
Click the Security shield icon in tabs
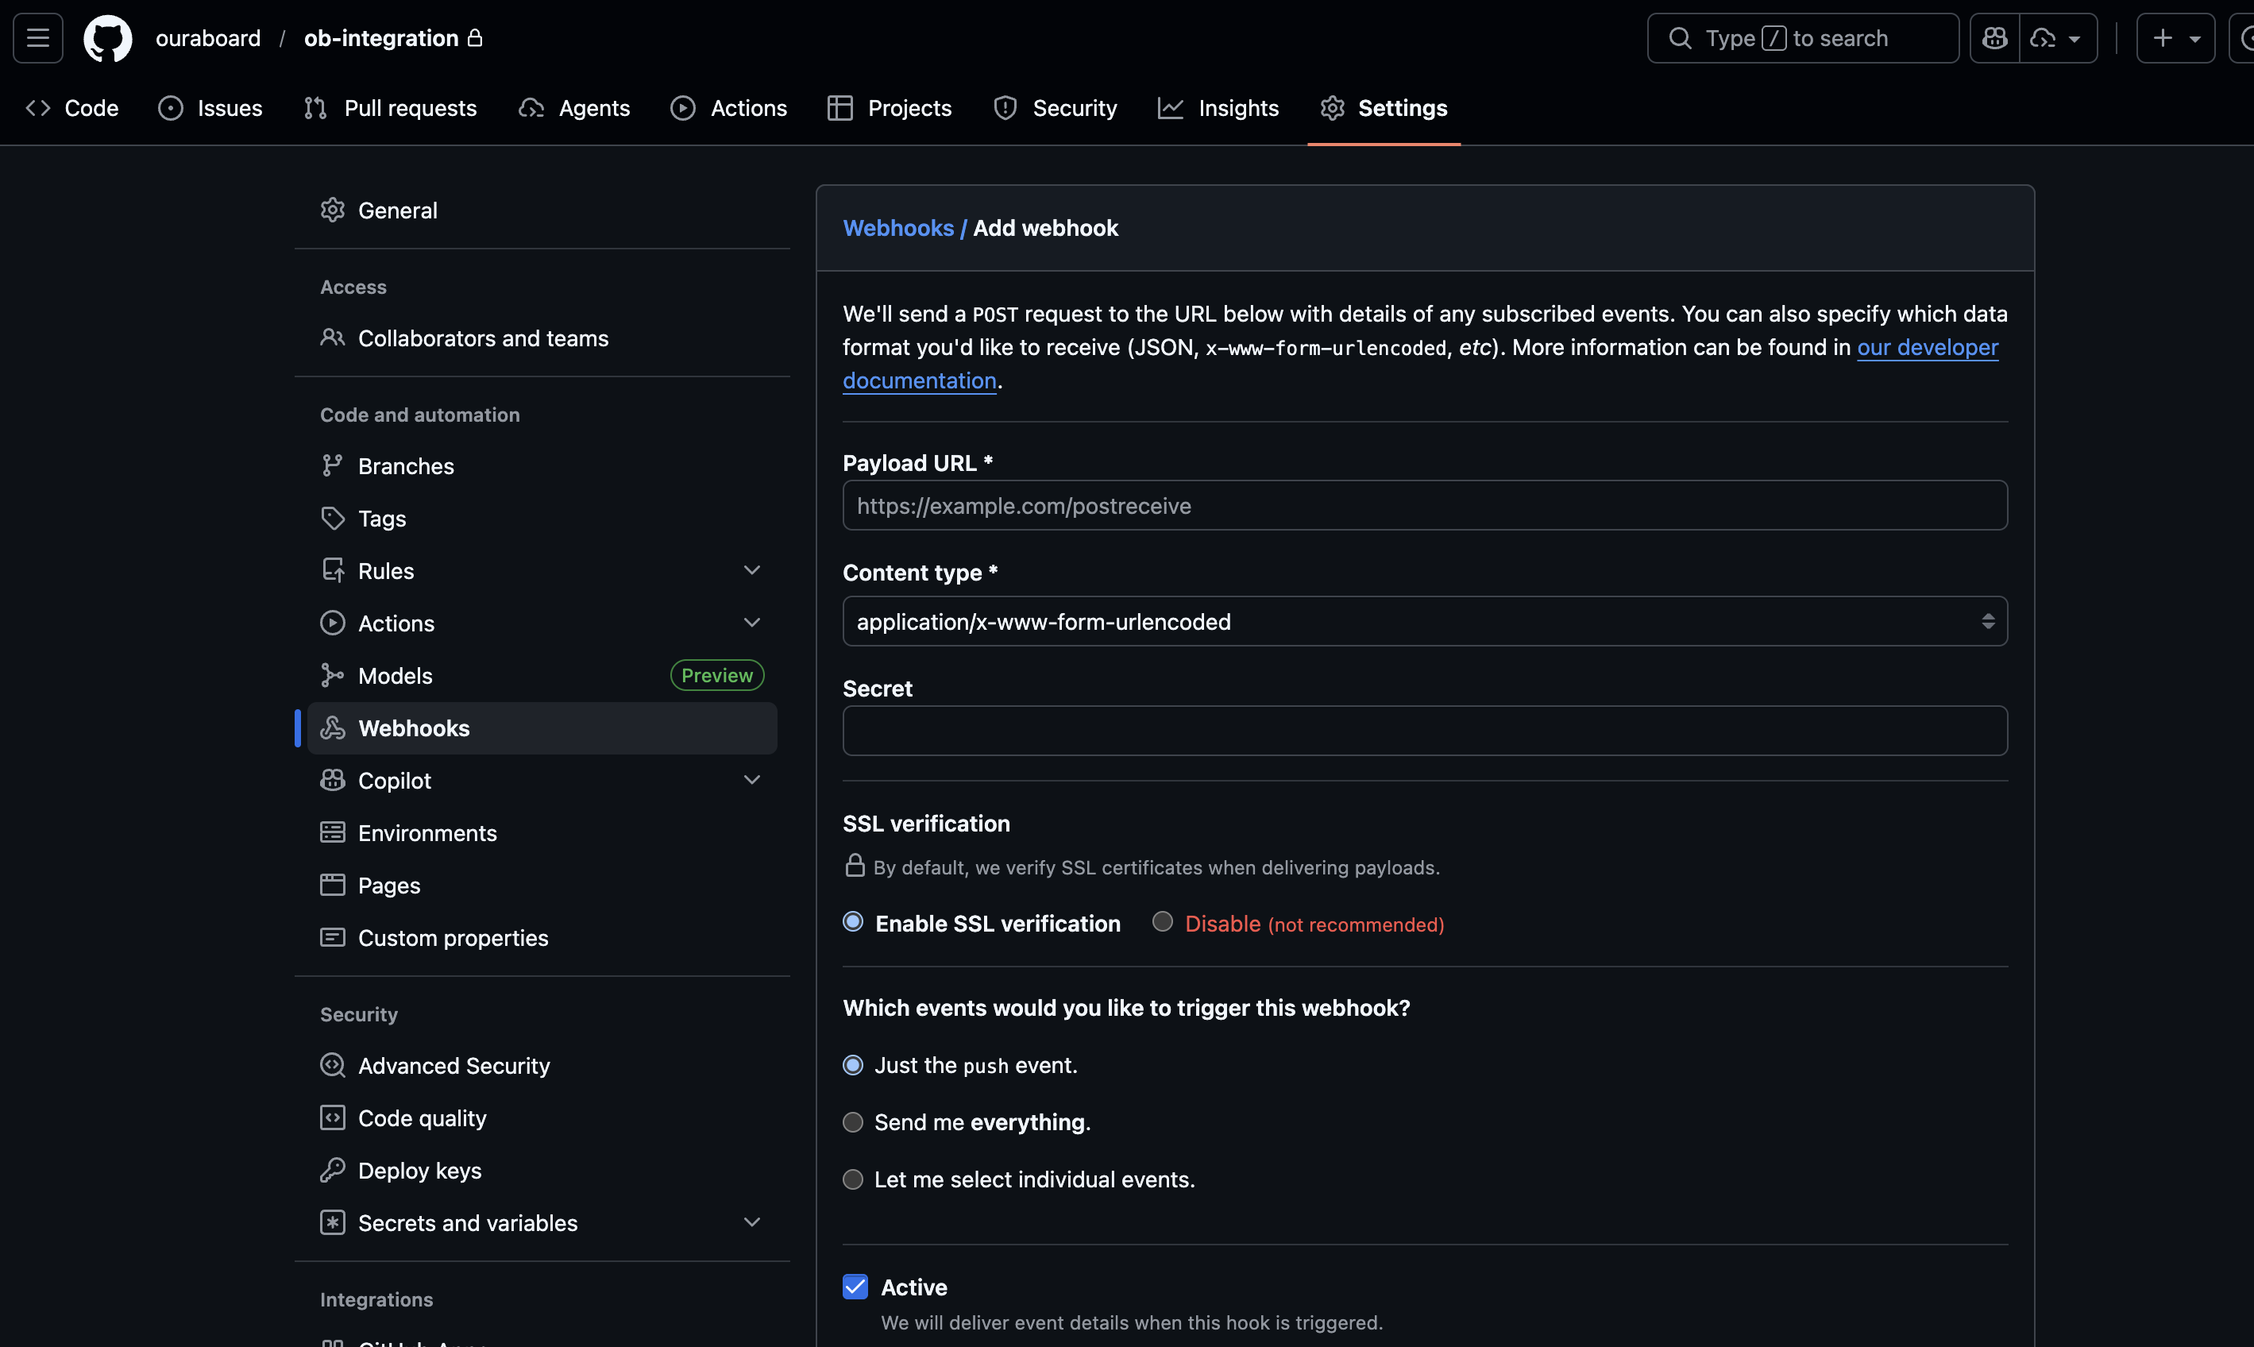coord(1005,108)
